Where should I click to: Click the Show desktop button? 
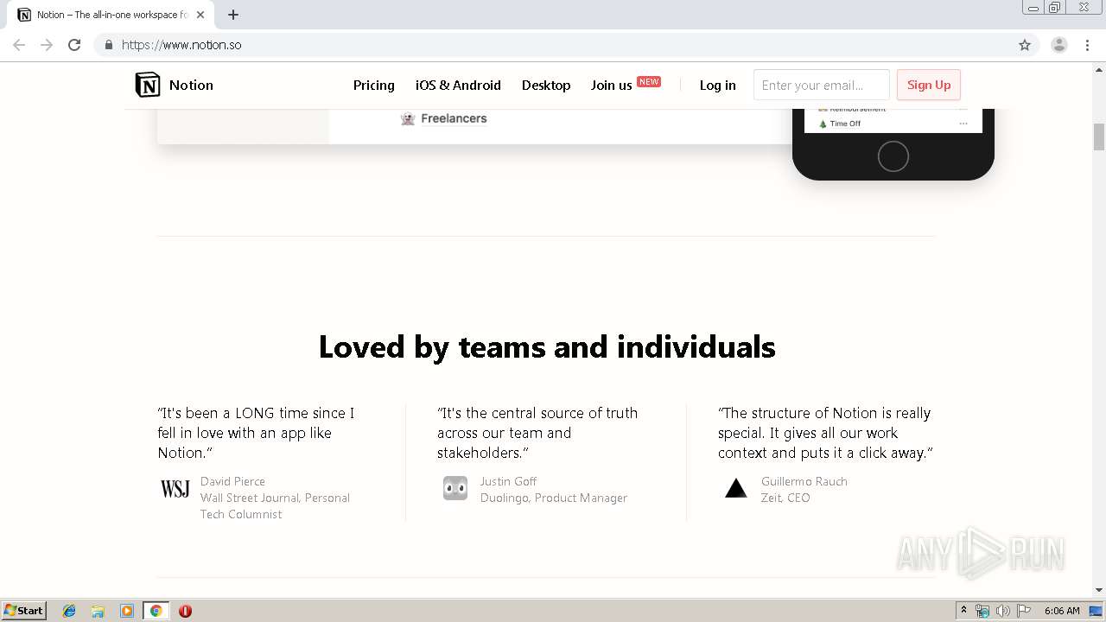[1096, 611]
